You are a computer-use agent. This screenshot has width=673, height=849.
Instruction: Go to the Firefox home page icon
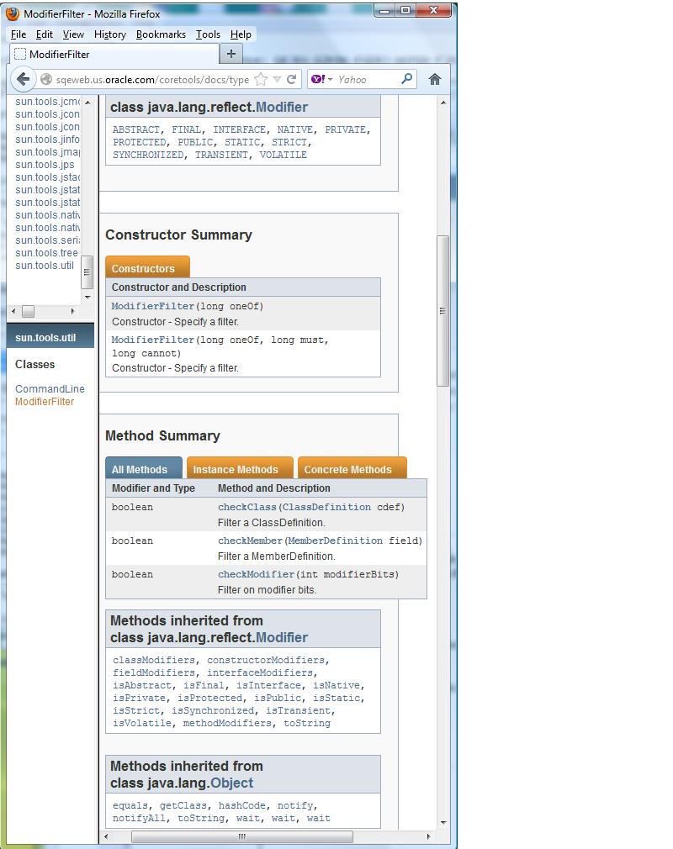pos(434,79)
